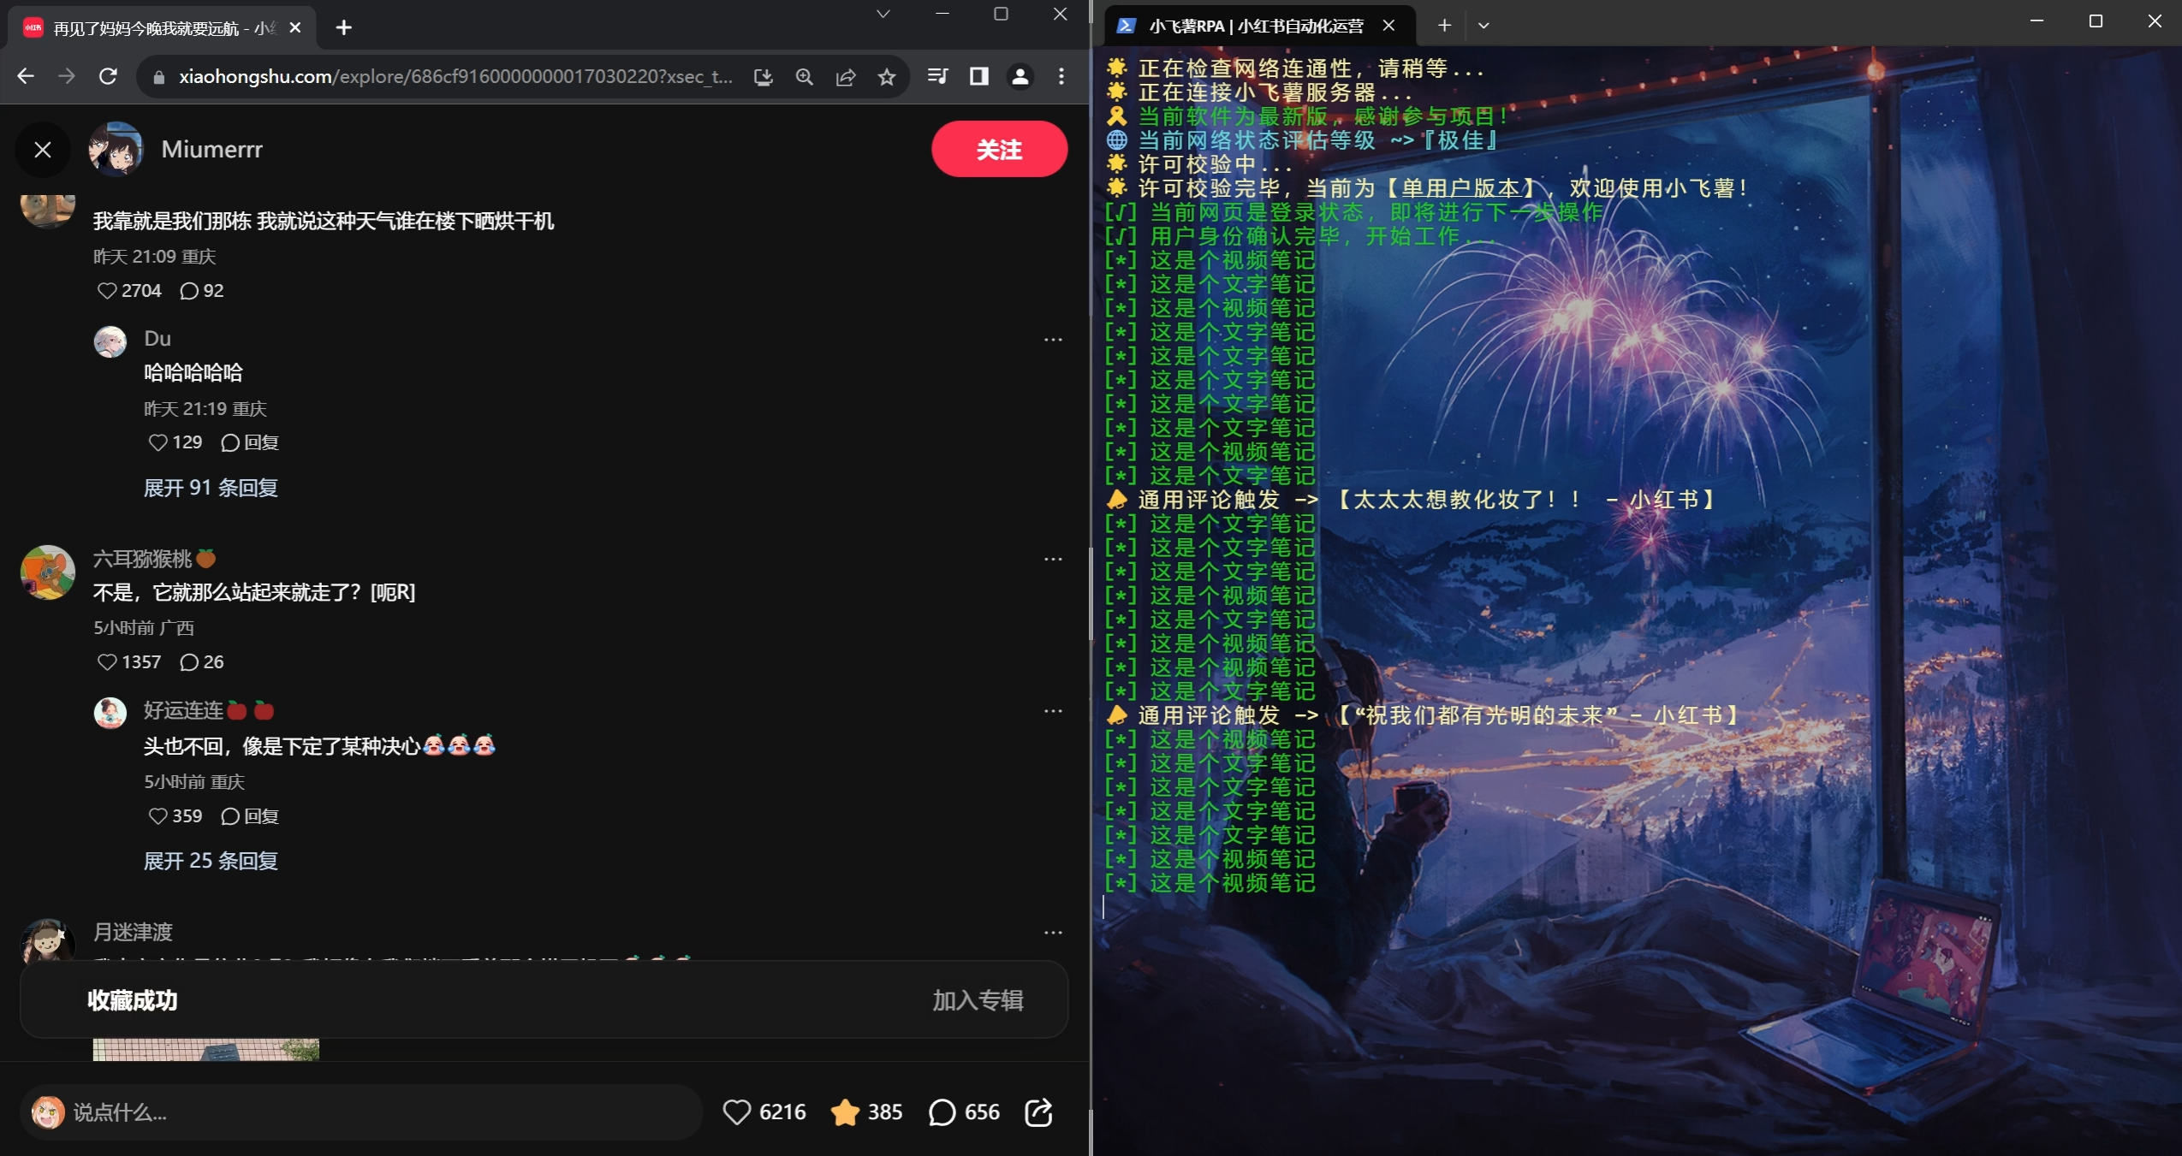Open more options for 月迷津渡's comment

(x=1053, y=933)
